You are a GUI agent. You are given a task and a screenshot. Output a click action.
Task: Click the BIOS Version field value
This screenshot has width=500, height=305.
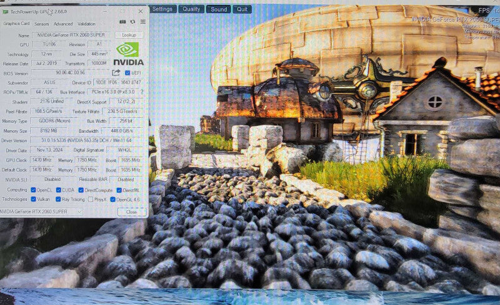70,72
